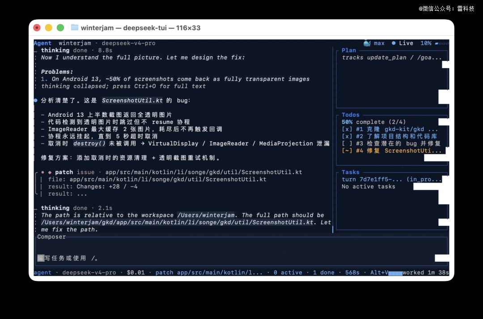The width and height of the screenshot is (483, 319).
Task: Toggle todo #3 检查潜在的 bug checkbox
Action: [x=347, y=144]
